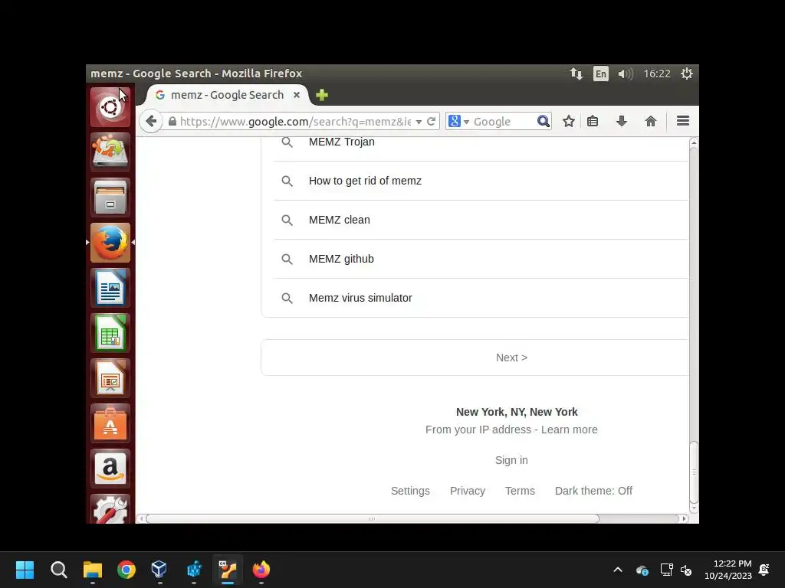Toggle Dark theme: Off
The height and width of the screenshot is (588, 785).
pos(593,491)
